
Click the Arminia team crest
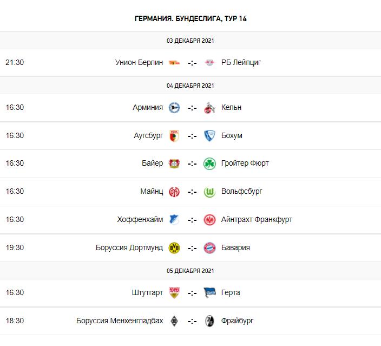(x=174, y=107)
